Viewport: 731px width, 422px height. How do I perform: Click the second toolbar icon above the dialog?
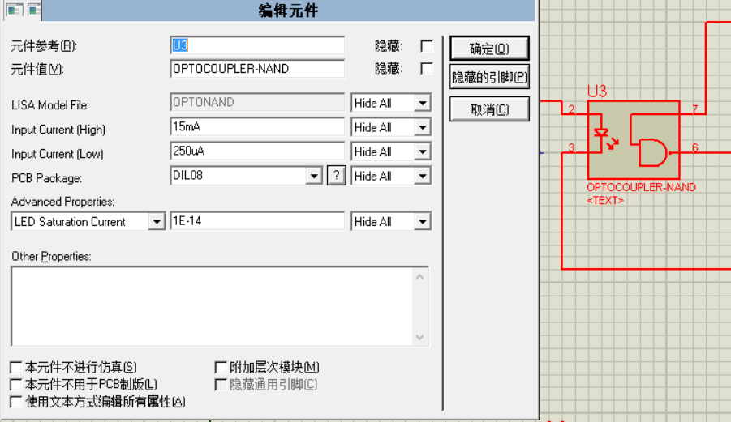pos(34,10)
